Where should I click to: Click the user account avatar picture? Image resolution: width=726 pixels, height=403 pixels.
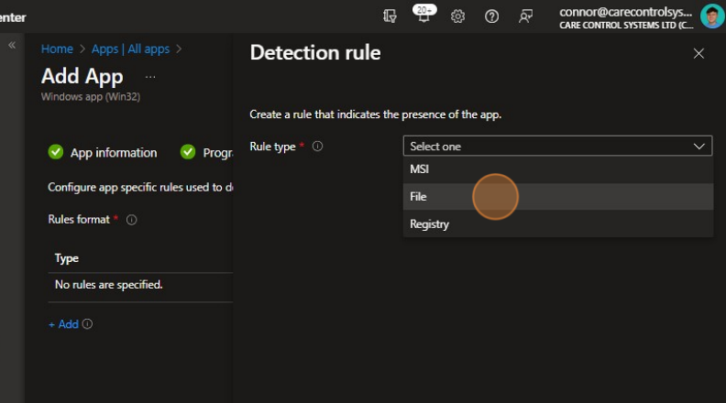coord(711,16)
